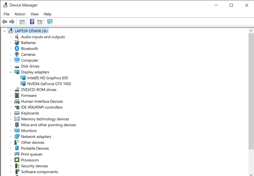Screen dimensions: 254x176
Task: Minimize the Device Manager window
Action: tap(216, 5)
